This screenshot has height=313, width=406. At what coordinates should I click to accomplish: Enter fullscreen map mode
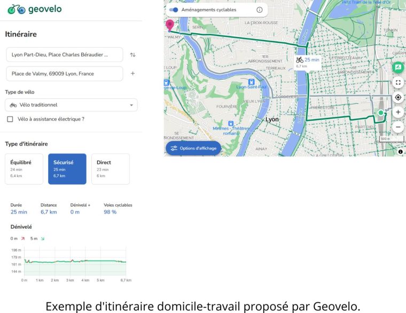coord(398,82)
